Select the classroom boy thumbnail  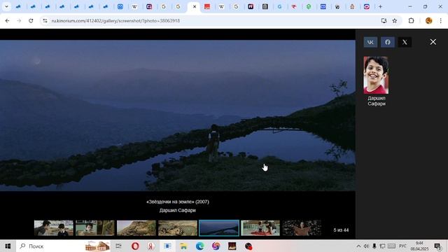tap(95, 228)
